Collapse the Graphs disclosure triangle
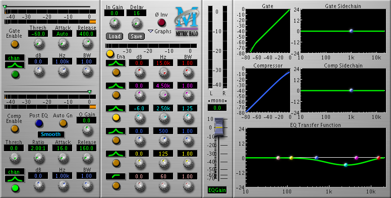391x198 pixels. (x=150, y=31)
